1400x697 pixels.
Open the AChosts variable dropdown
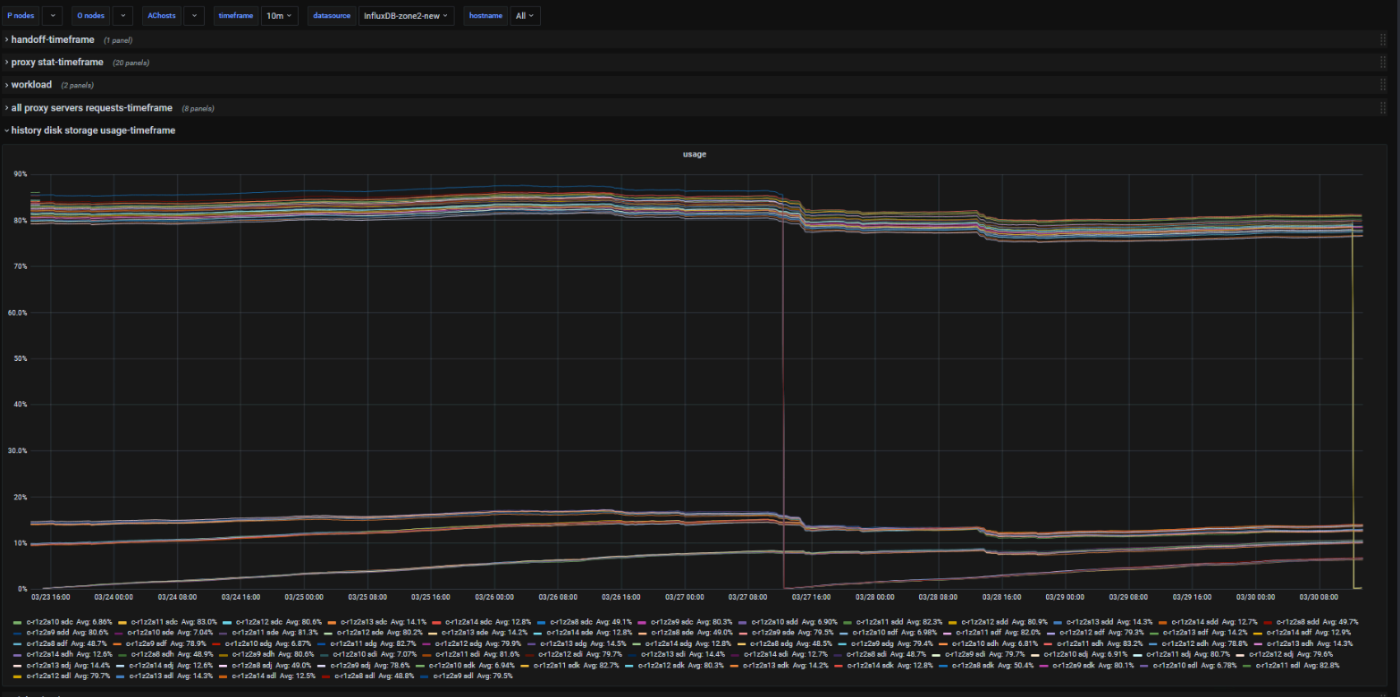[194, 15]
